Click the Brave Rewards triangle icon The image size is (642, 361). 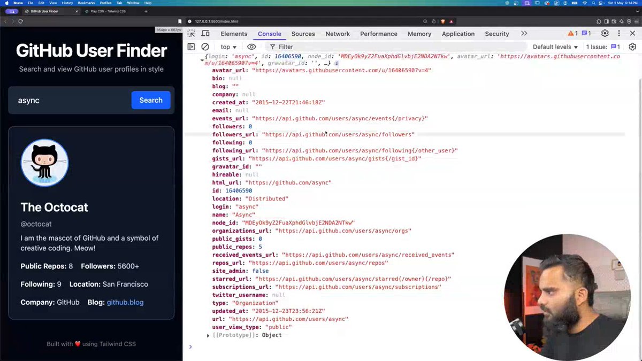pyautogui.click(x=451, y=21)
